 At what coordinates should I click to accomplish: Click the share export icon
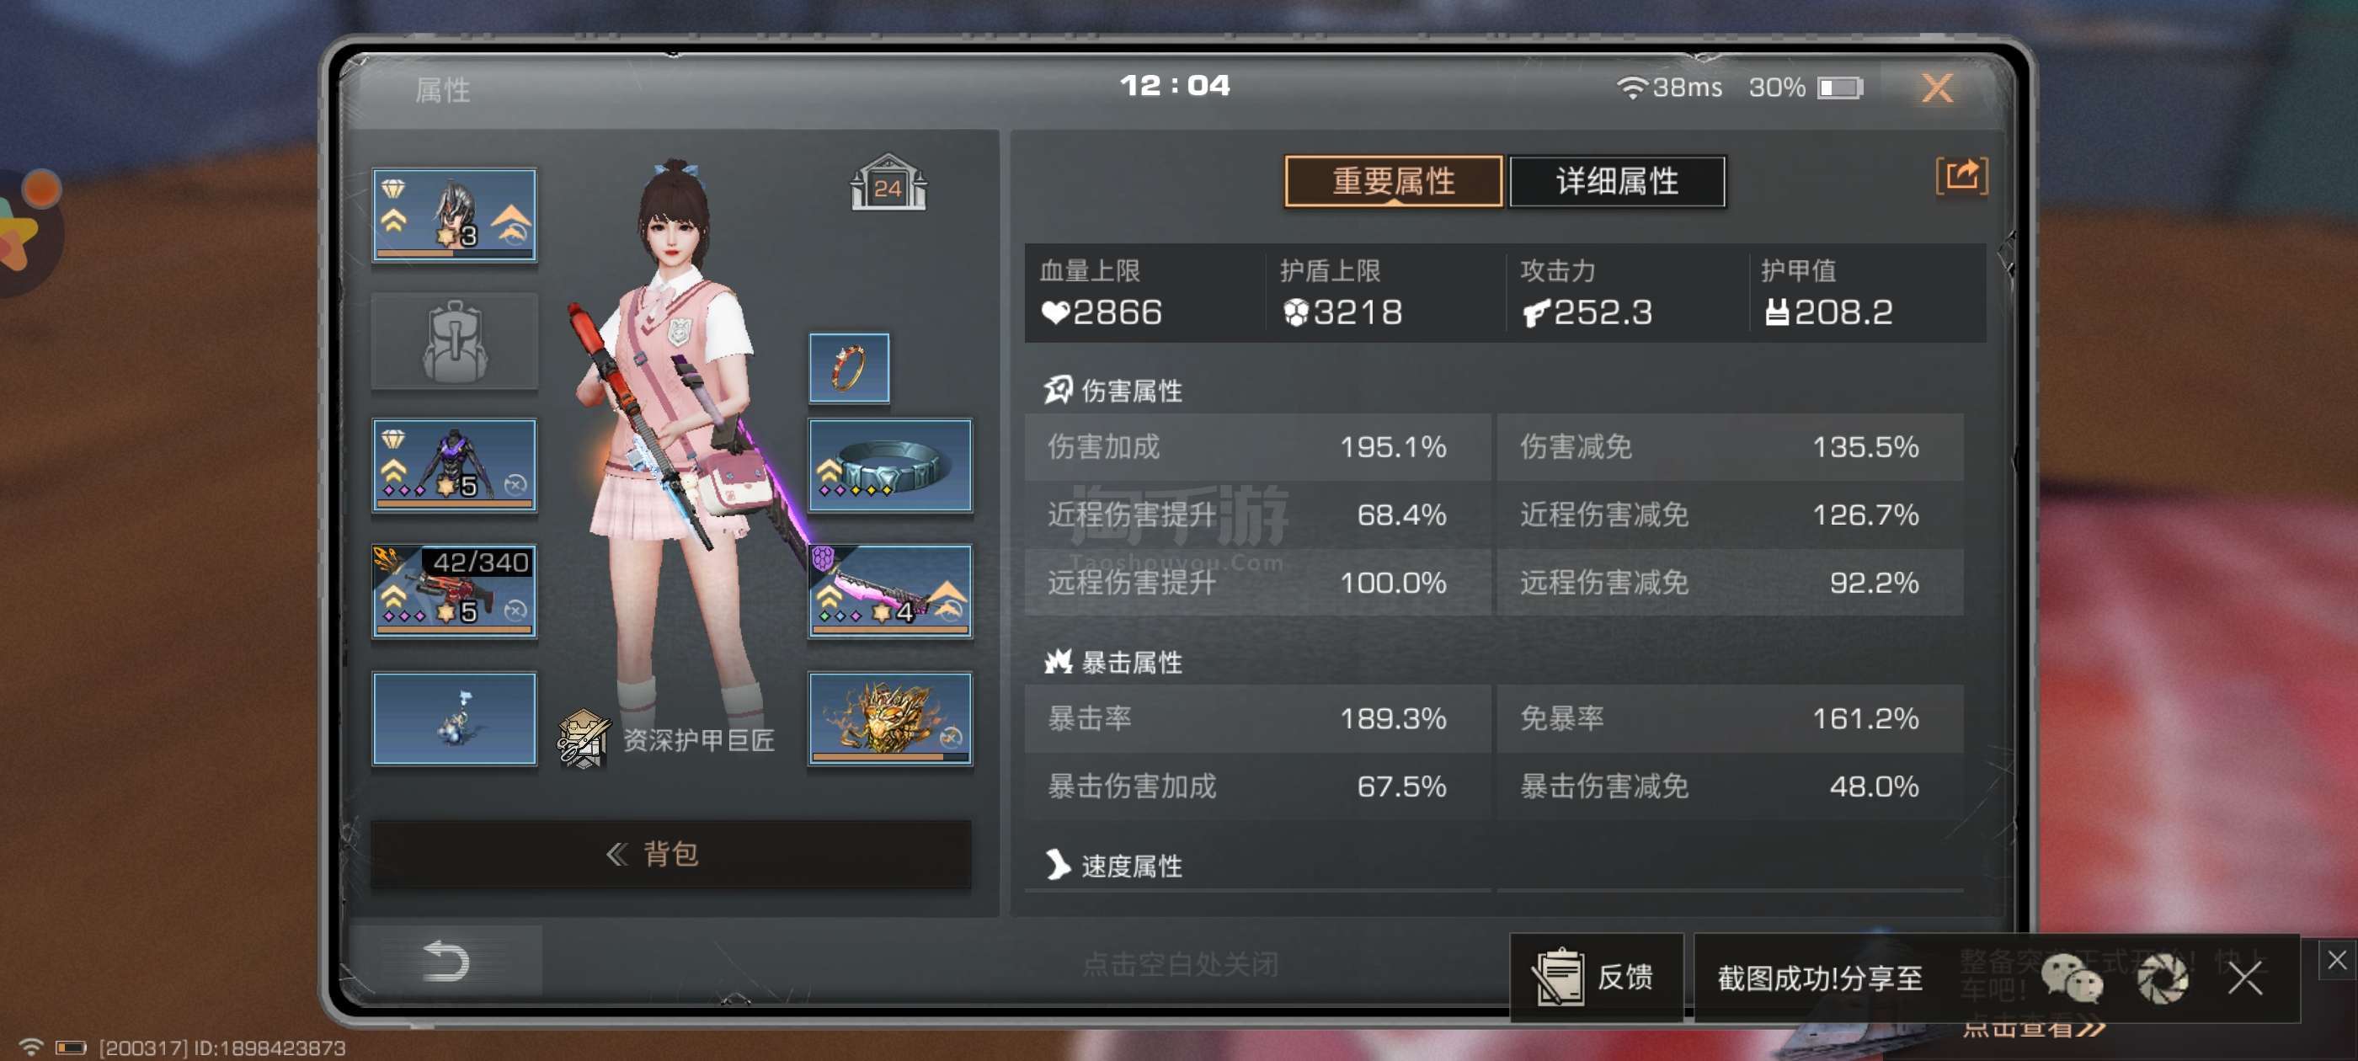pos(1961,175)
